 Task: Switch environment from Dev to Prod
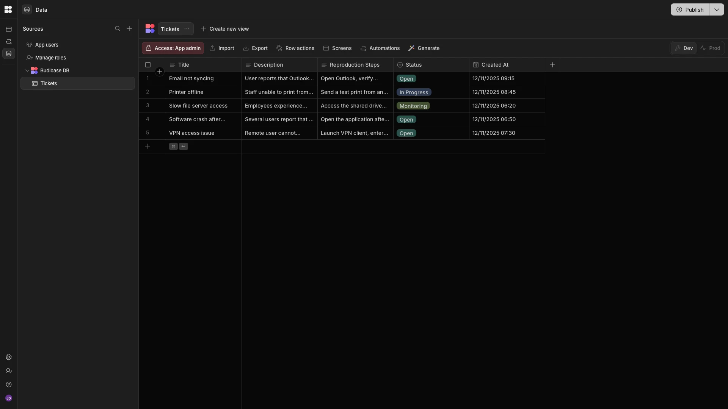pyautogui.click(x=711, y=48)
